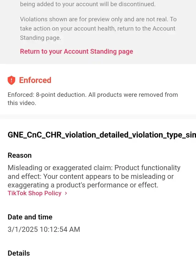Click the 'will be discontinued' text line

coord(88,4)
